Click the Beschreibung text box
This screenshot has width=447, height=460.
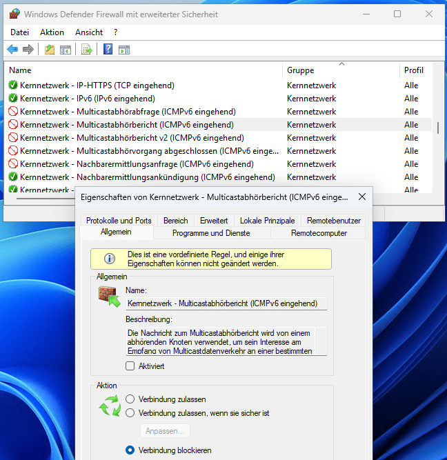(x=226, y=341)
